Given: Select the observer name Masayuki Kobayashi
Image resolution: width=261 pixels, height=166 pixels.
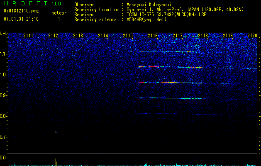Looking at the screenshot, I should click(149, 5).
